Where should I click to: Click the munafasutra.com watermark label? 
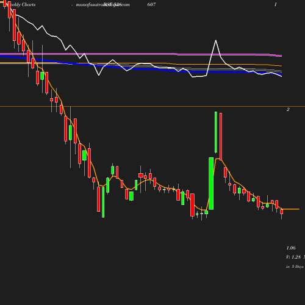tap(102, 4)
